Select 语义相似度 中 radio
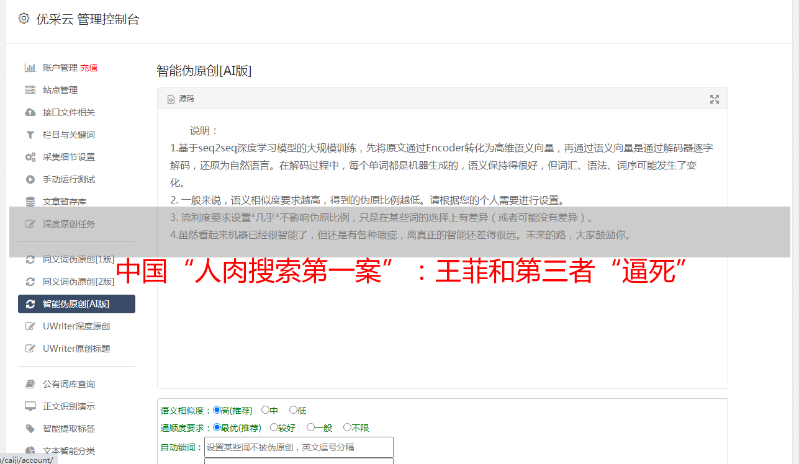Image resolution: width=799 pixels, height=464 pixels. coord(265,410)
